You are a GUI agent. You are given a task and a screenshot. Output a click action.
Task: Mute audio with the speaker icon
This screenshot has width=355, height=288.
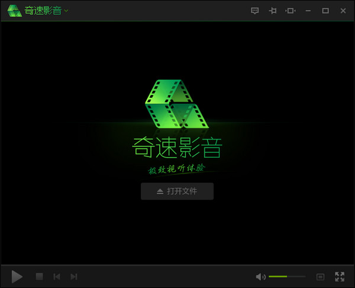click(x=260, y=277)
